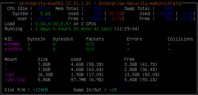Select the /opt mount point
This screenshot has height=95, width=198.
[x=10, y=75]
